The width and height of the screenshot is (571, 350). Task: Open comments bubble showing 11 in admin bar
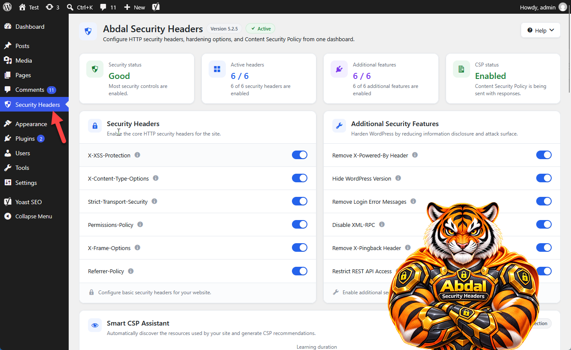[x=108, y=7]
